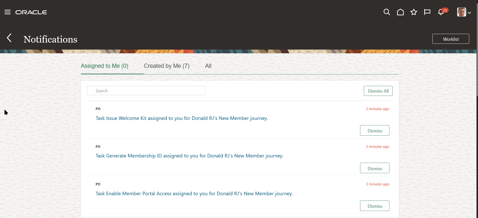This screenshot has width=478, height=218.
Task: Open the Watchlist flag icon
Action: point(427,12)
